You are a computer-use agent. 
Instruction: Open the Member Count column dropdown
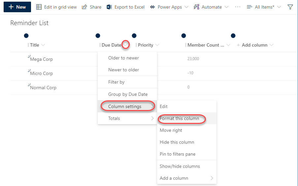point(228,45)
